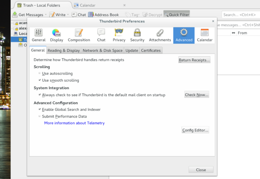This screenshot has width=260, height=179.
Task: Close the Thunderbird Preferences dialog with X
Action: tap(213, 21)
